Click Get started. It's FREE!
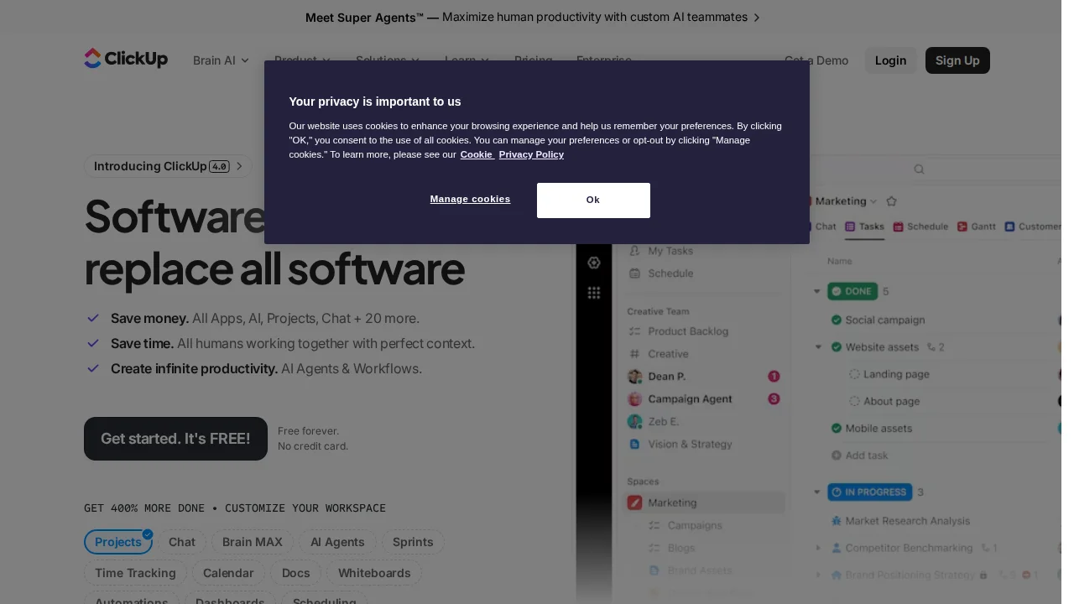1074x604 pixels. [x=175, y=439]
